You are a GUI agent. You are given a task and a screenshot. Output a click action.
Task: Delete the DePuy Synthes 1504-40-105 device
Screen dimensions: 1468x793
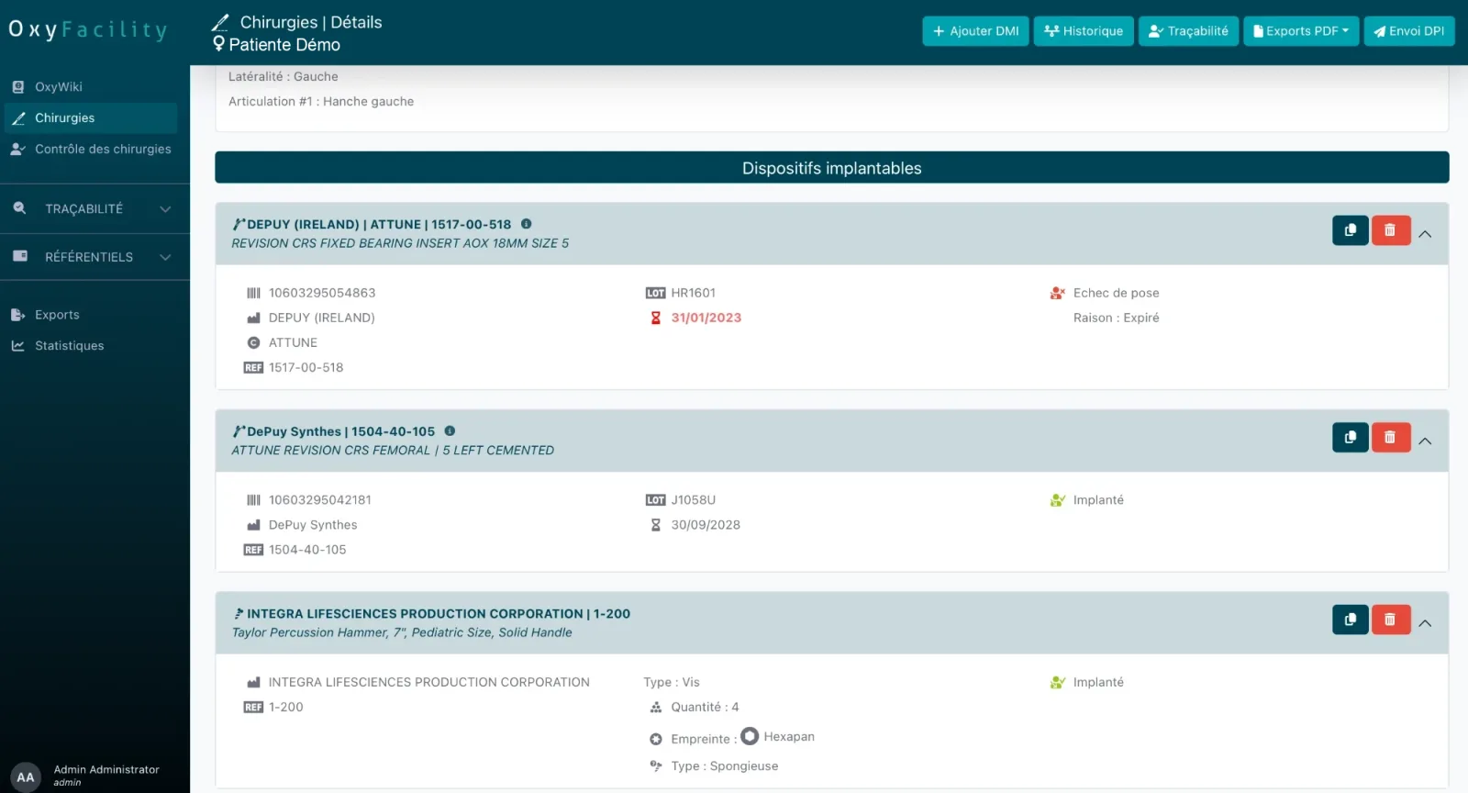pos(1390,438)
